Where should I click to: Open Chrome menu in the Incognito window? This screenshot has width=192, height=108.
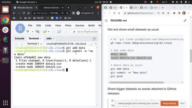point(98,13)
